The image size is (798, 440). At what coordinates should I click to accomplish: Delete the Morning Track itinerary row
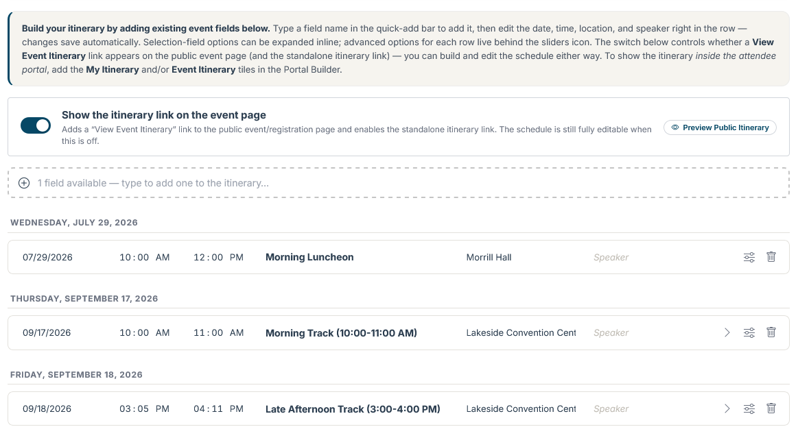pos(771,333)
